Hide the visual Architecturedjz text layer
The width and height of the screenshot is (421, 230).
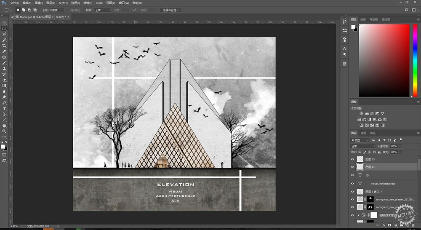pos(352,184)
